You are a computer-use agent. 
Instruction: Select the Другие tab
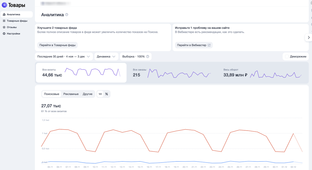pyautogui.click(x=88, y=94)
